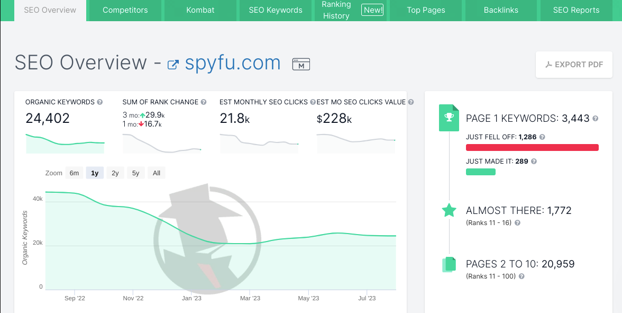
Task: Open the Competitors tab
Action: pos(125,11)
